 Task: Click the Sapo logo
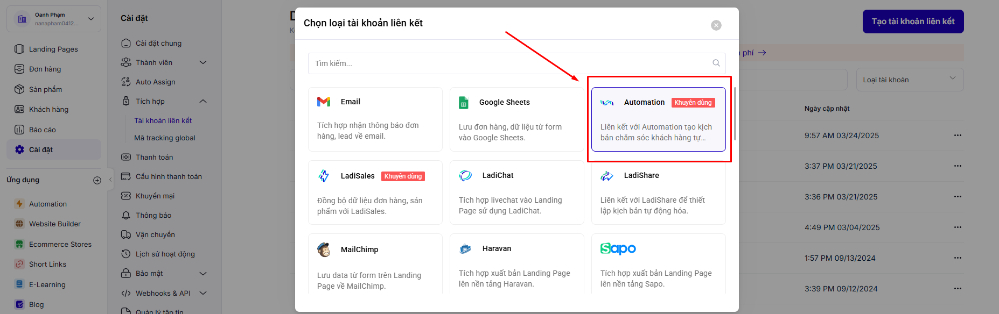click(x=618, y=248)
